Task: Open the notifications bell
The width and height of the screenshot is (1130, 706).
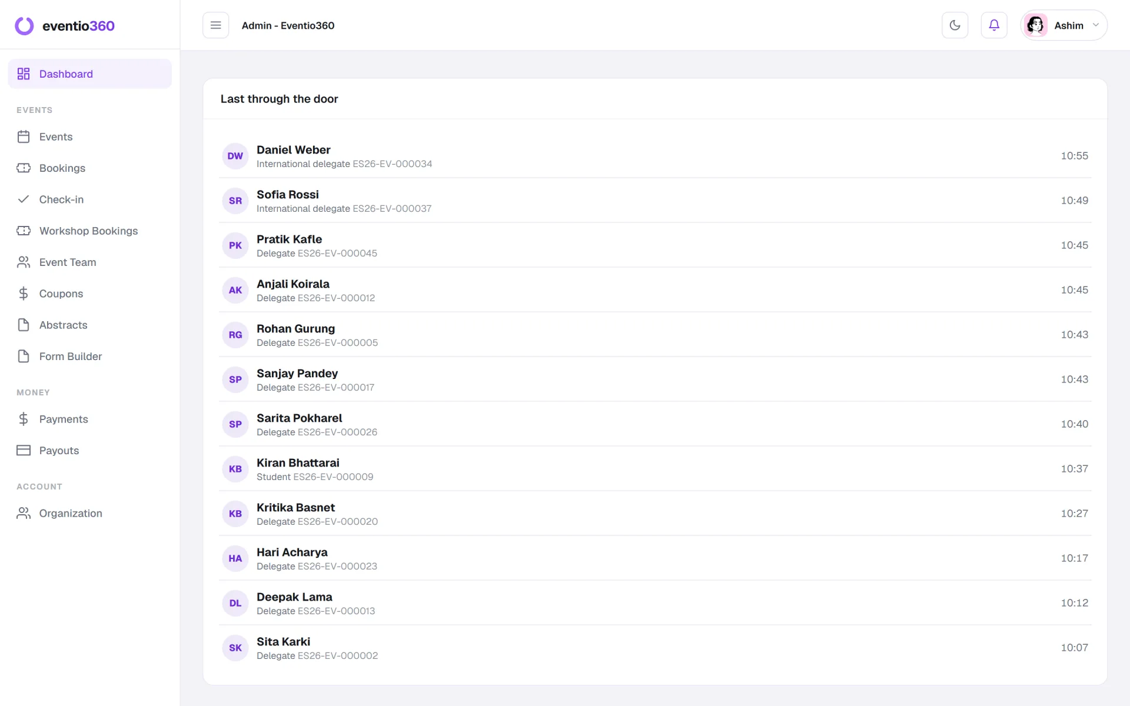Action: click(x=994, y=25)
